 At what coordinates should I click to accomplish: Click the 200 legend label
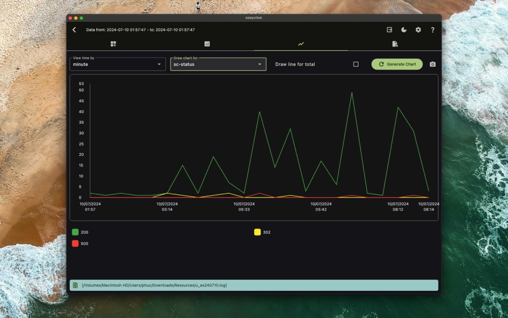(x=84, y=232)
